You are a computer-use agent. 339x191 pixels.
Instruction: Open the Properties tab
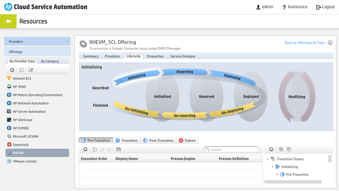point(155,56)
